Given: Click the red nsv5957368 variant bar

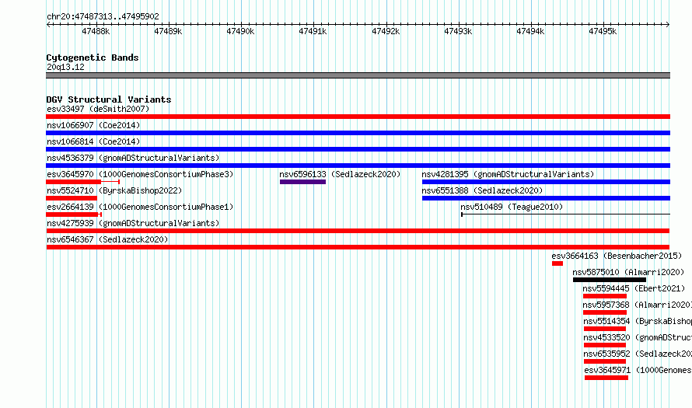Looking at the screenshot, I should pos(605,312).
